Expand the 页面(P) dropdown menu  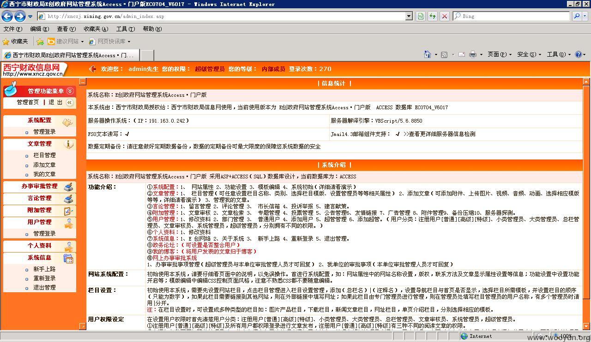500,54
